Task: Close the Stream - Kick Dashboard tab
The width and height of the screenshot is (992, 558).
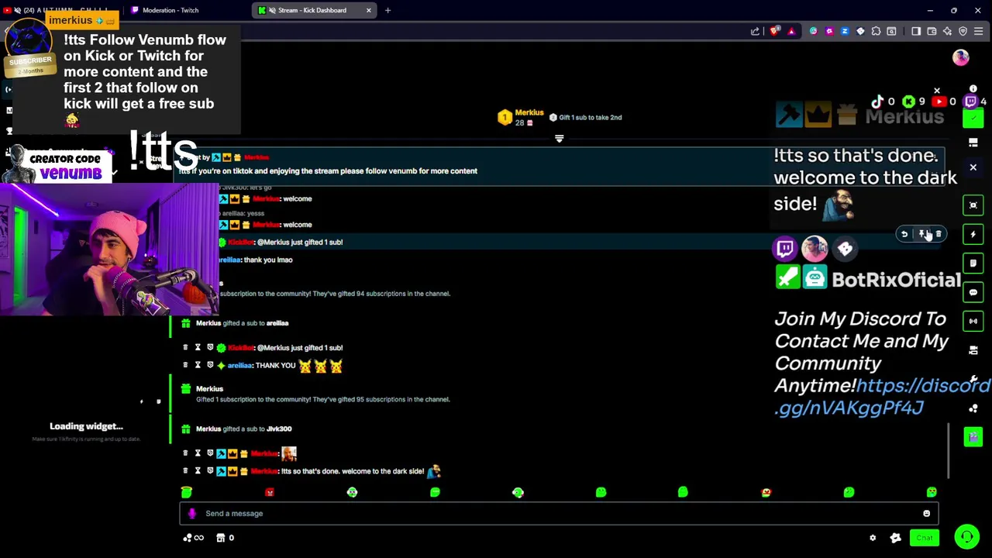Action: point(368,10)
